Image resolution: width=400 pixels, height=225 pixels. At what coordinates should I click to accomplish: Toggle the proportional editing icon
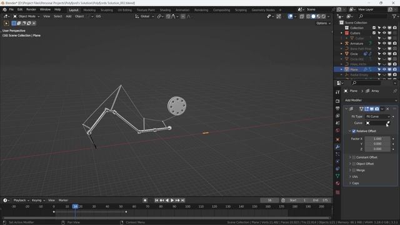click(183, 16)
